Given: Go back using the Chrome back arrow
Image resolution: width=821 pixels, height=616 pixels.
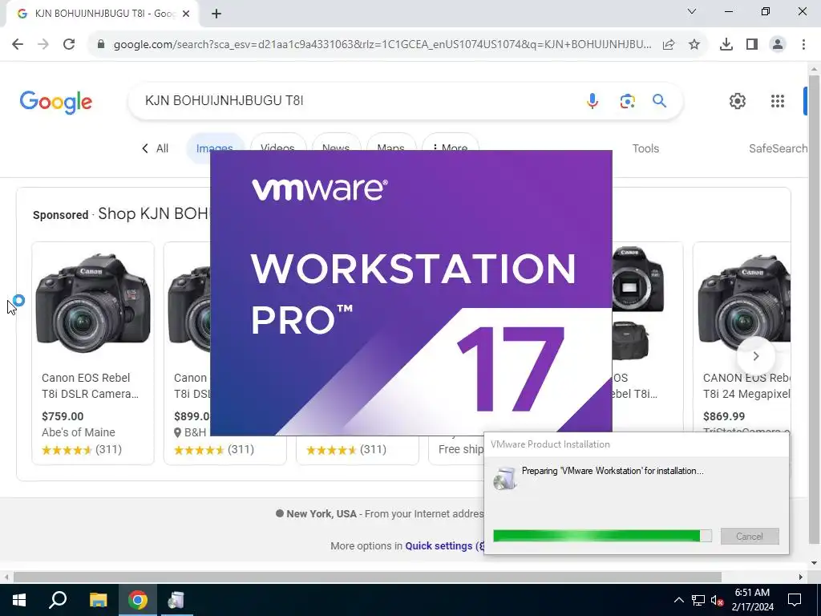Looking at the screenshot, I should pyautogui.click(x=18, y=45).
